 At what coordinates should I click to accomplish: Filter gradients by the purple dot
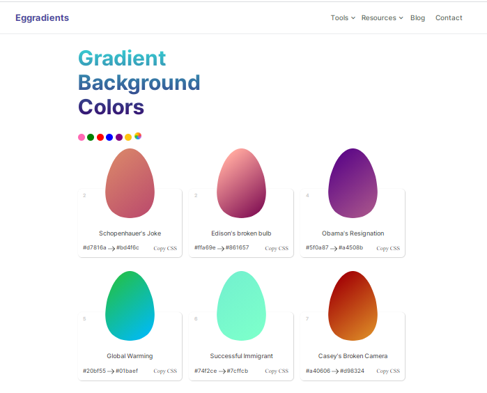pyautogui.click(x=119, y=137)
